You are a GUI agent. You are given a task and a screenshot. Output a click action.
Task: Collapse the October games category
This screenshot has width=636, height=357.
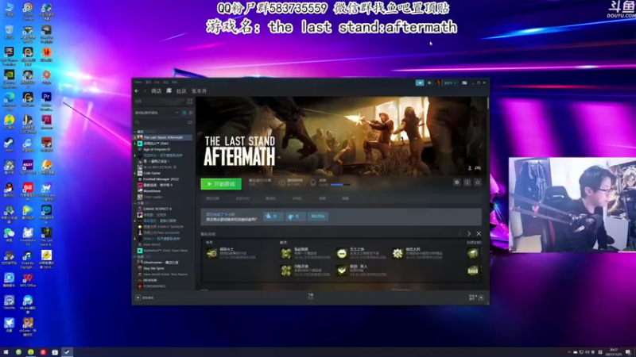click(x=135, y=203)
